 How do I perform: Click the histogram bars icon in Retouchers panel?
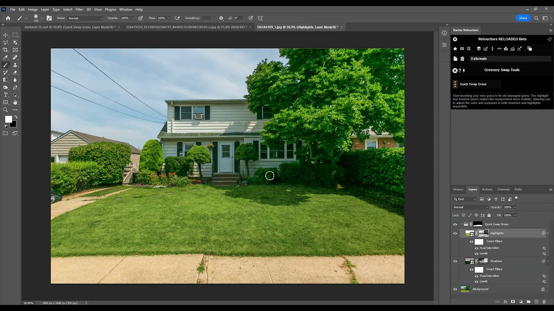click(506, 49)
